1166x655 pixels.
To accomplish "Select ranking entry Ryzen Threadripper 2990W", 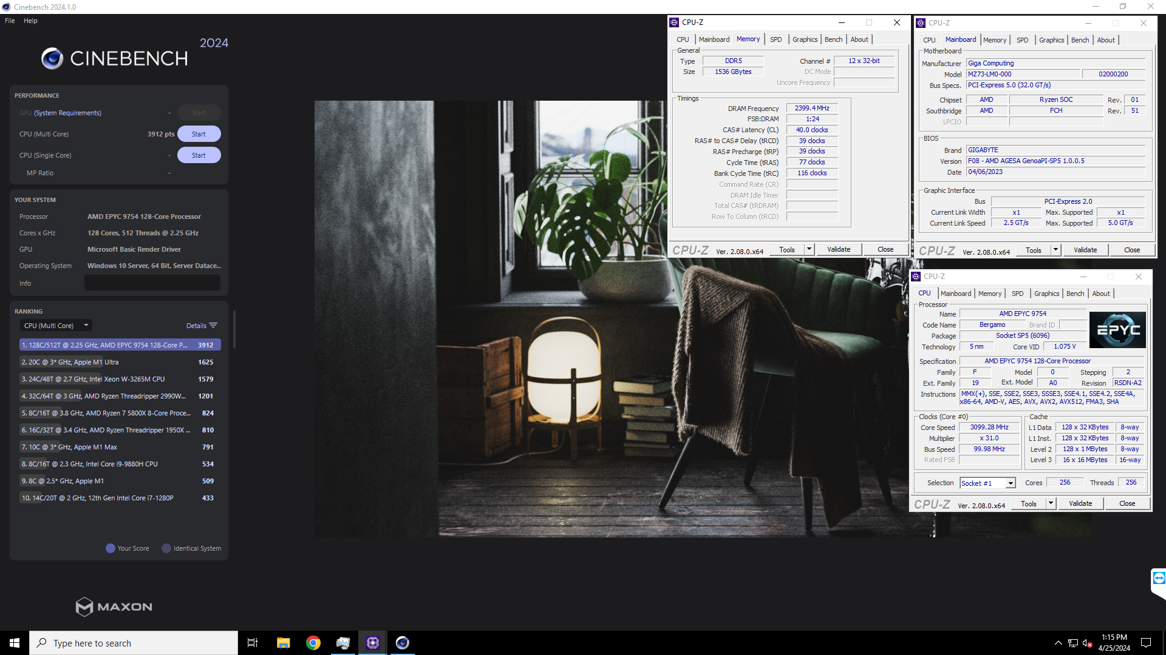I will pyautogui.click(x=120, y=396).
